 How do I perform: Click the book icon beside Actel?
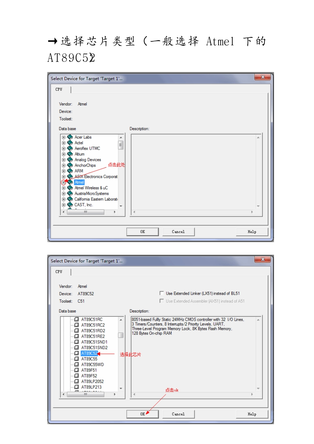pyautogui.click(x=70, y=143)
